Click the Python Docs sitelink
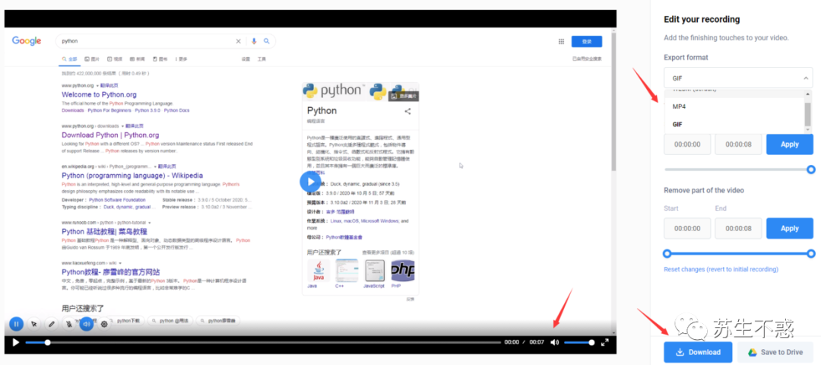The width and height of the screenshot is (821, 365). tap(176, 110)
